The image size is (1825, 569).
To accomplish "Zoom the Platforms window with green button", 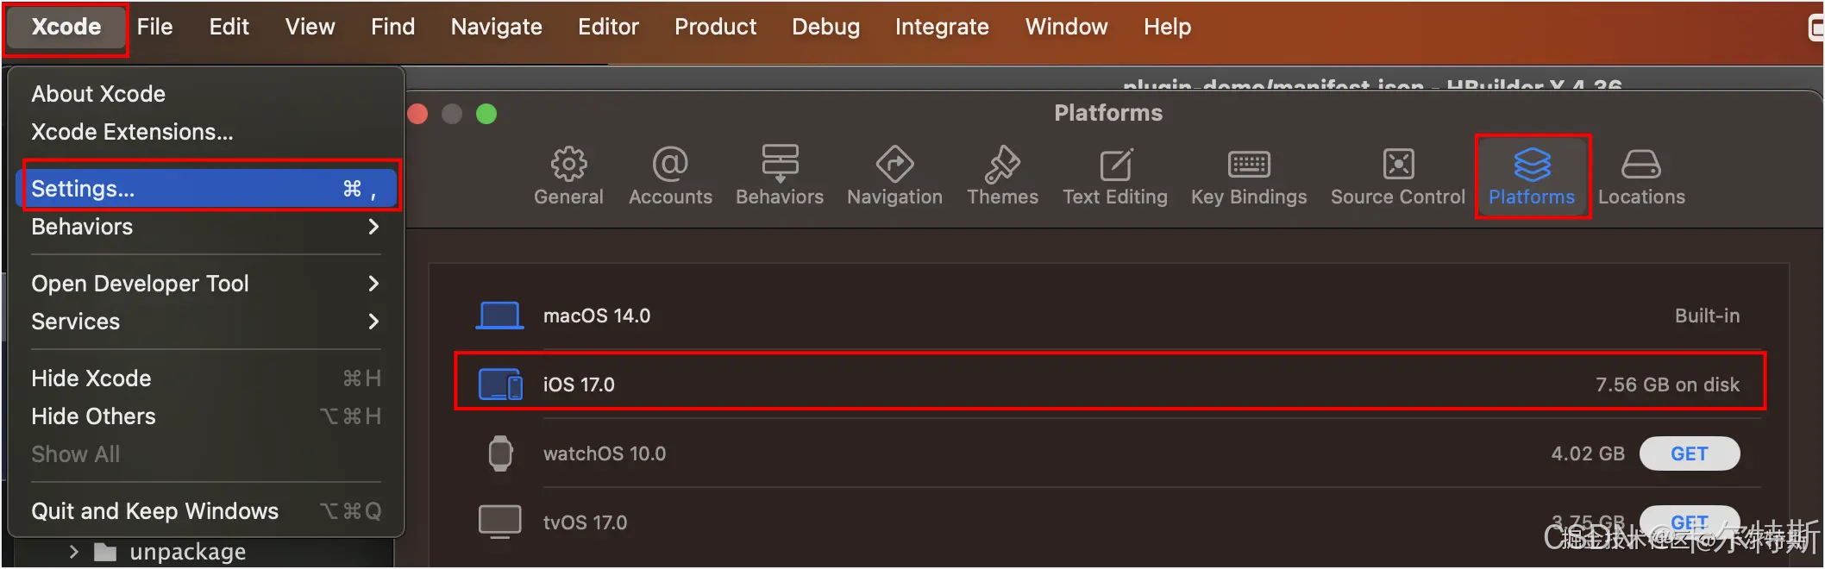I will [486, 114].
